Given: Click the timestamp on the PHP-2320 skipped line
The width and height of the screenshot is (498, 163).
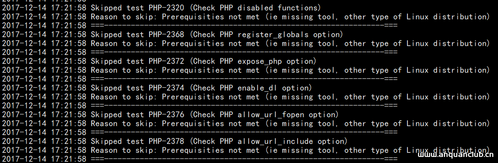Looking at the screenshot, I should tap(44, 8).
